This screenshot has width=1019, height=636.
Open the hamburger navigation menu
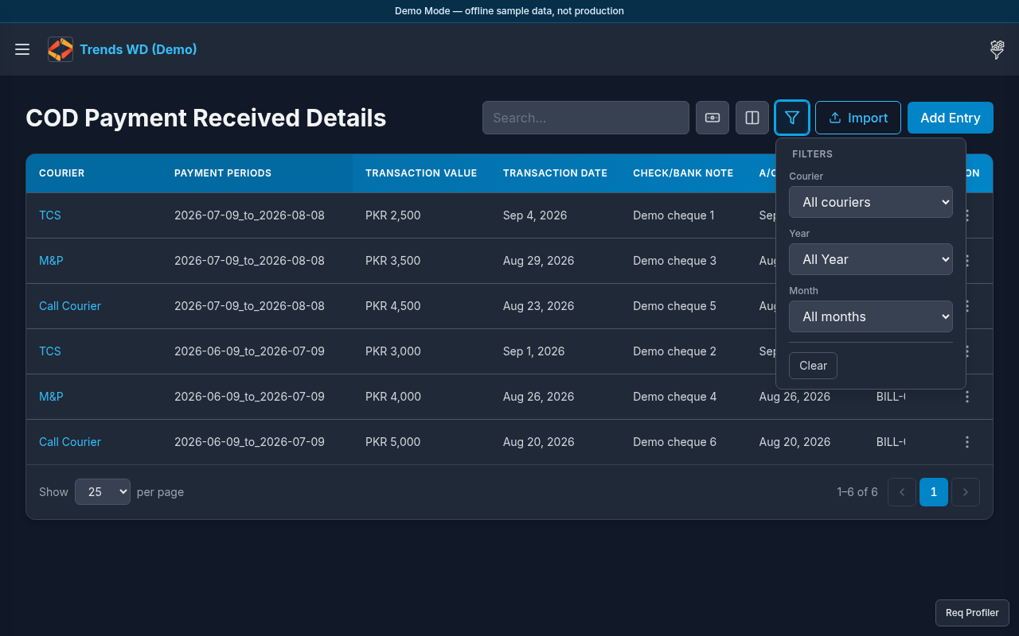coord(22,49)
